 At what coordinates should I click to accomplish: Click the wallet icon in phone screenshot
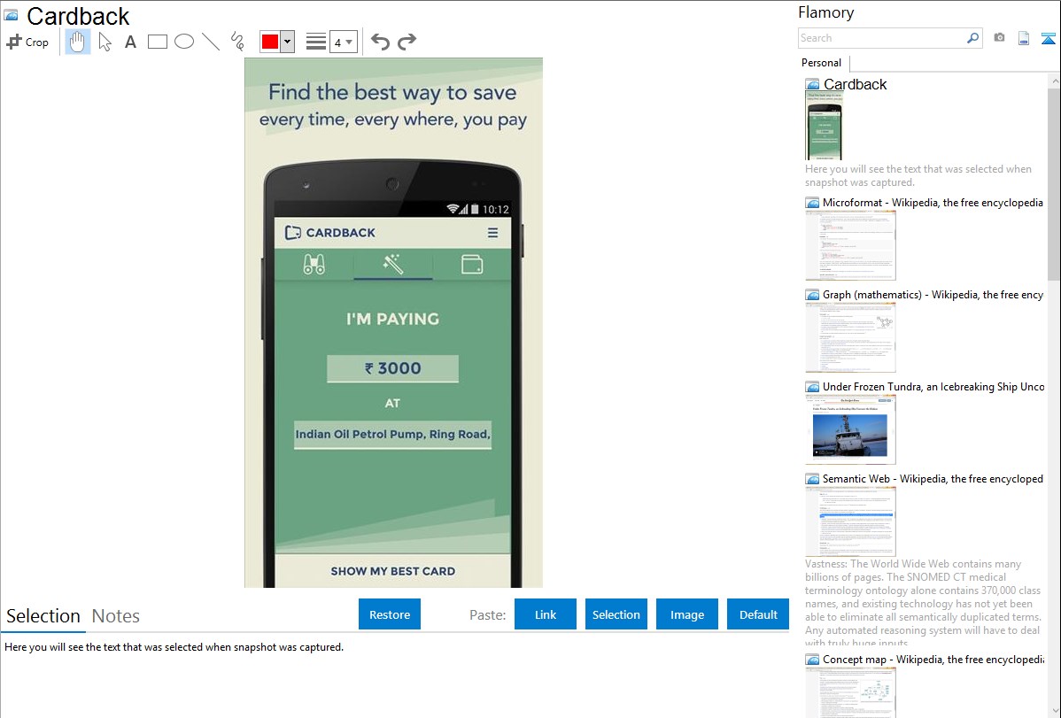(472, 264)
